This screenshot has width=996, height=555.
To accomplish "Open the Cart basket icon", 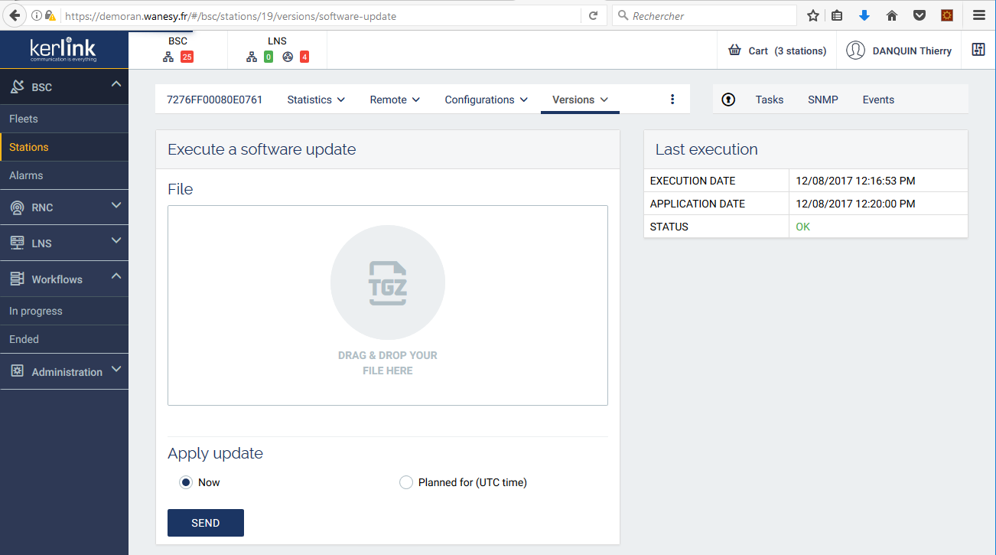I will coord(734,51).
